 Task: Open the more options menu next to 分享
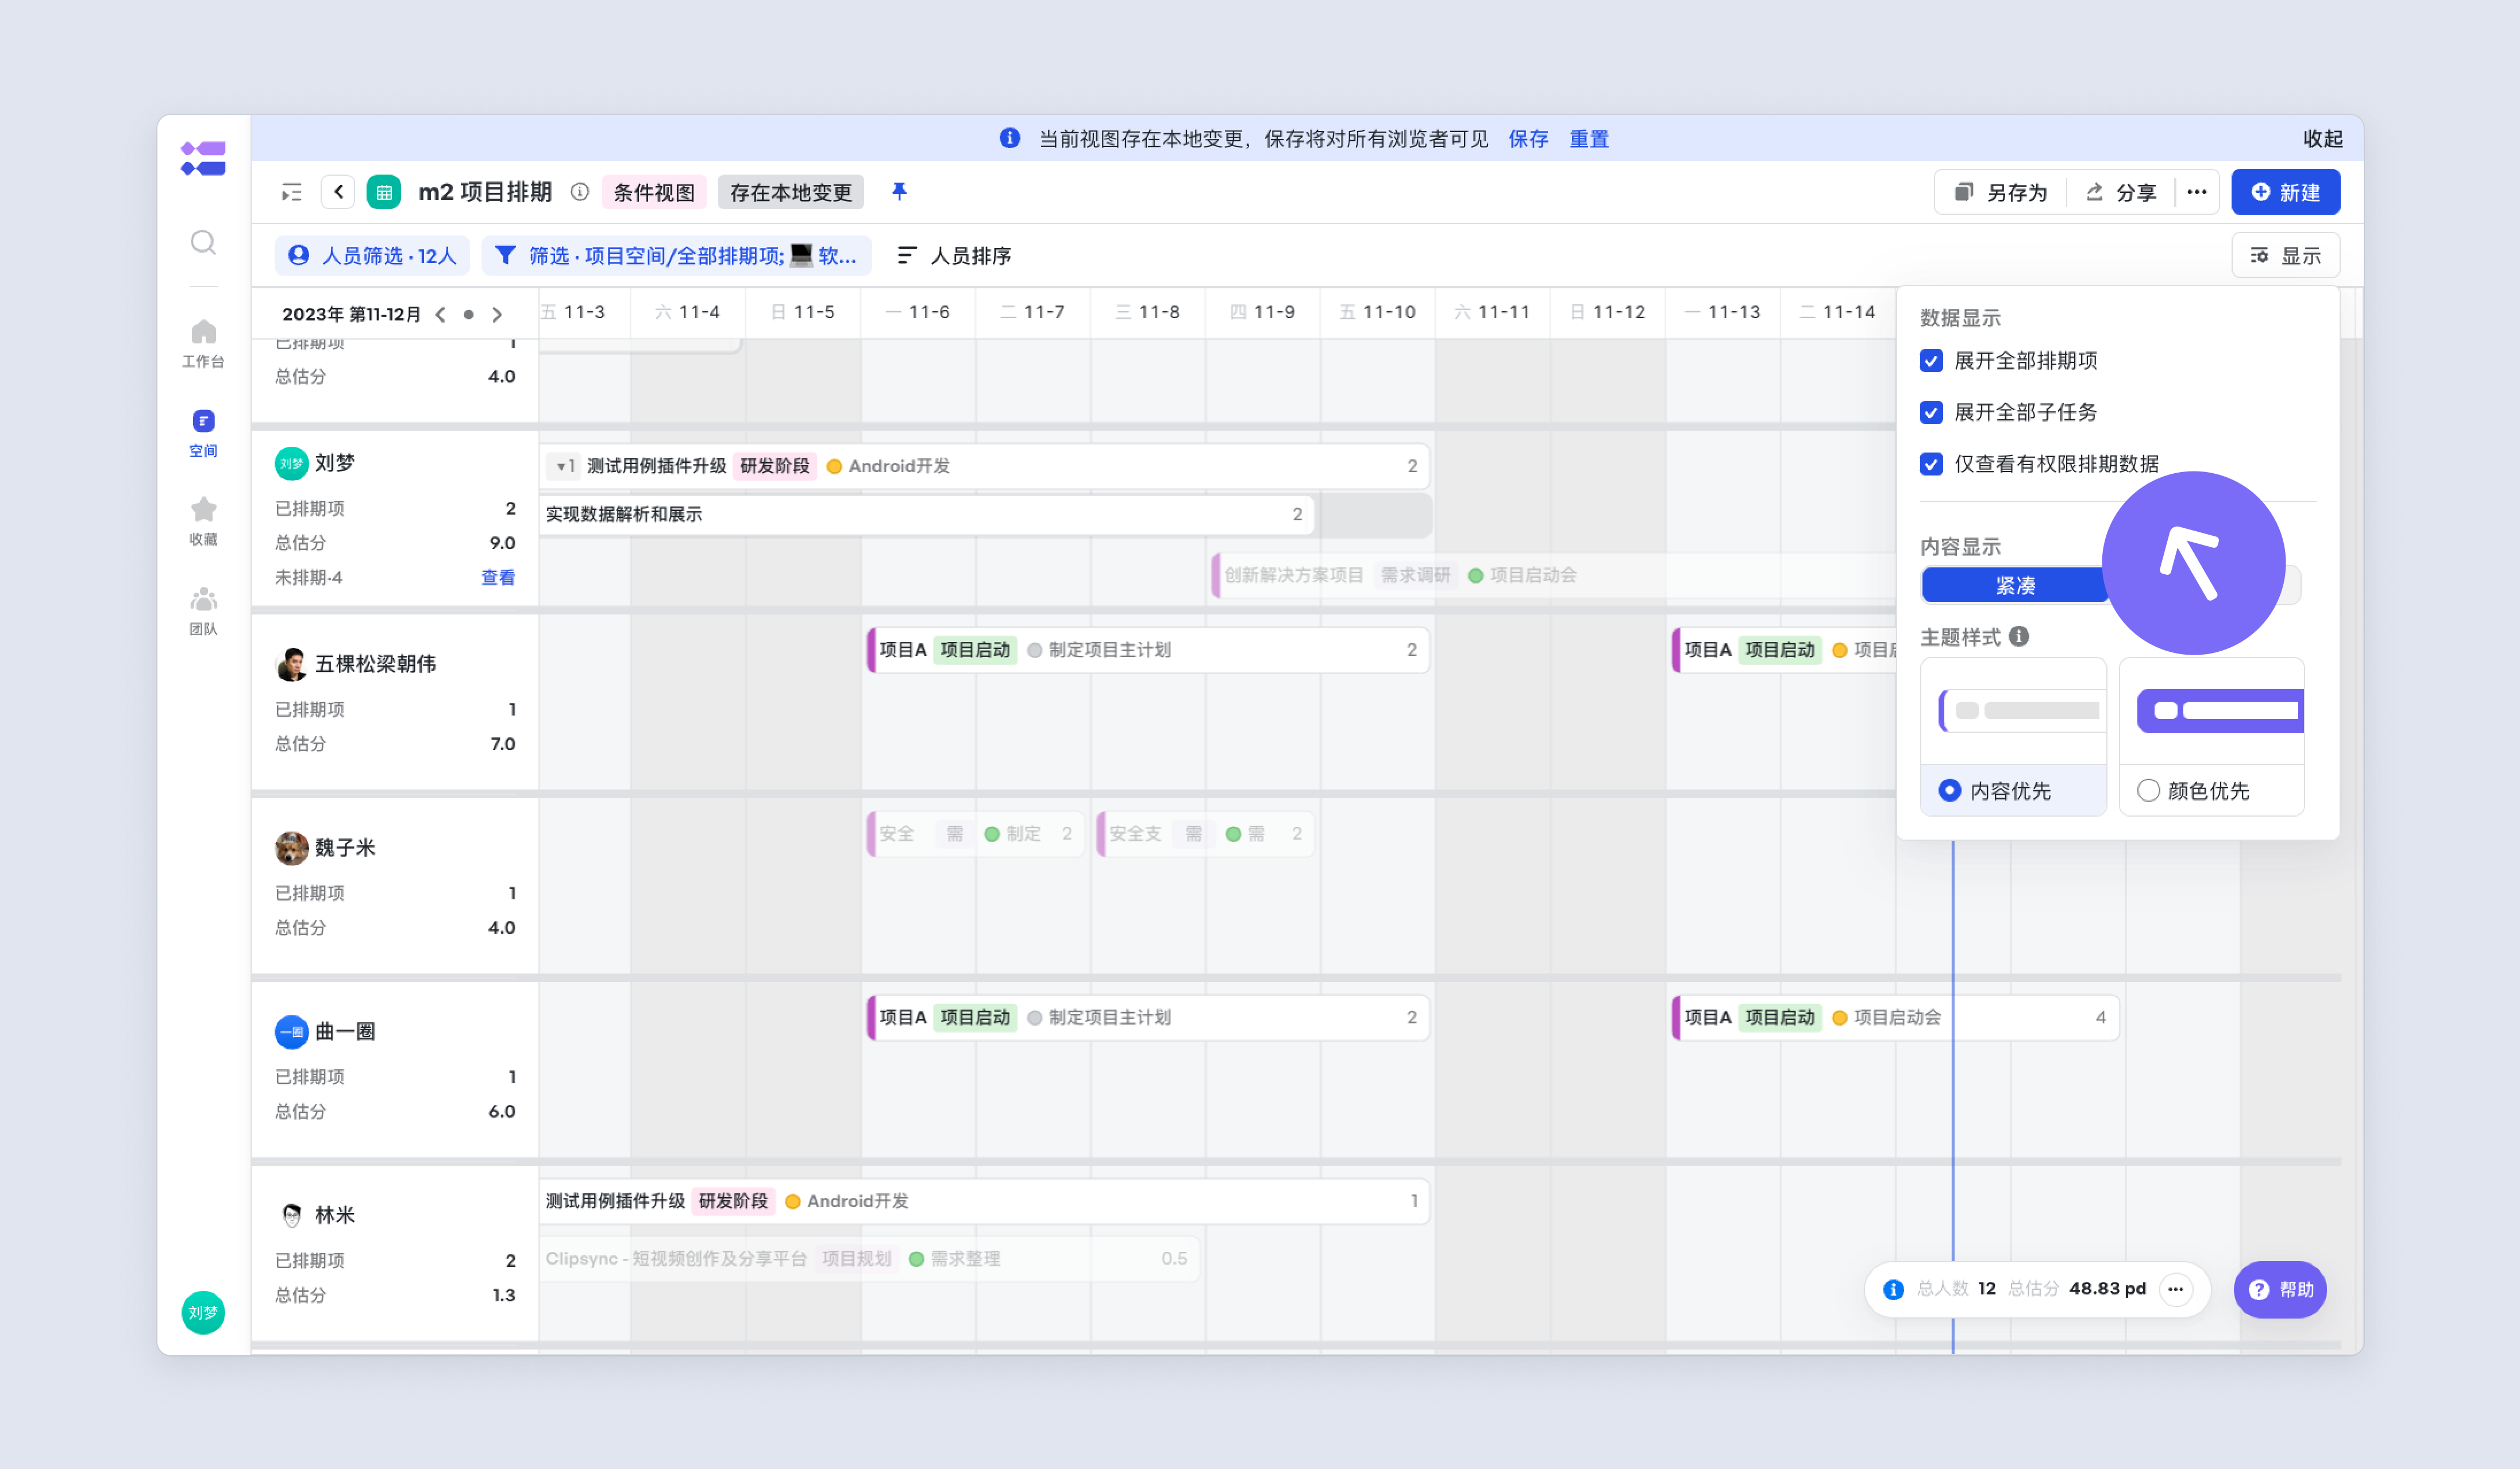(2197, 192)
